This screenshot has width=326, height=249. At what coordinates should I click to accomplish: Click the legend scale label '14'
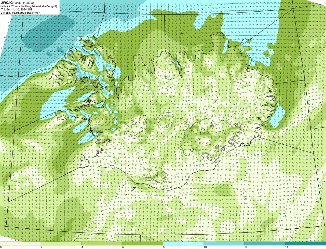[x=287, y=247]
